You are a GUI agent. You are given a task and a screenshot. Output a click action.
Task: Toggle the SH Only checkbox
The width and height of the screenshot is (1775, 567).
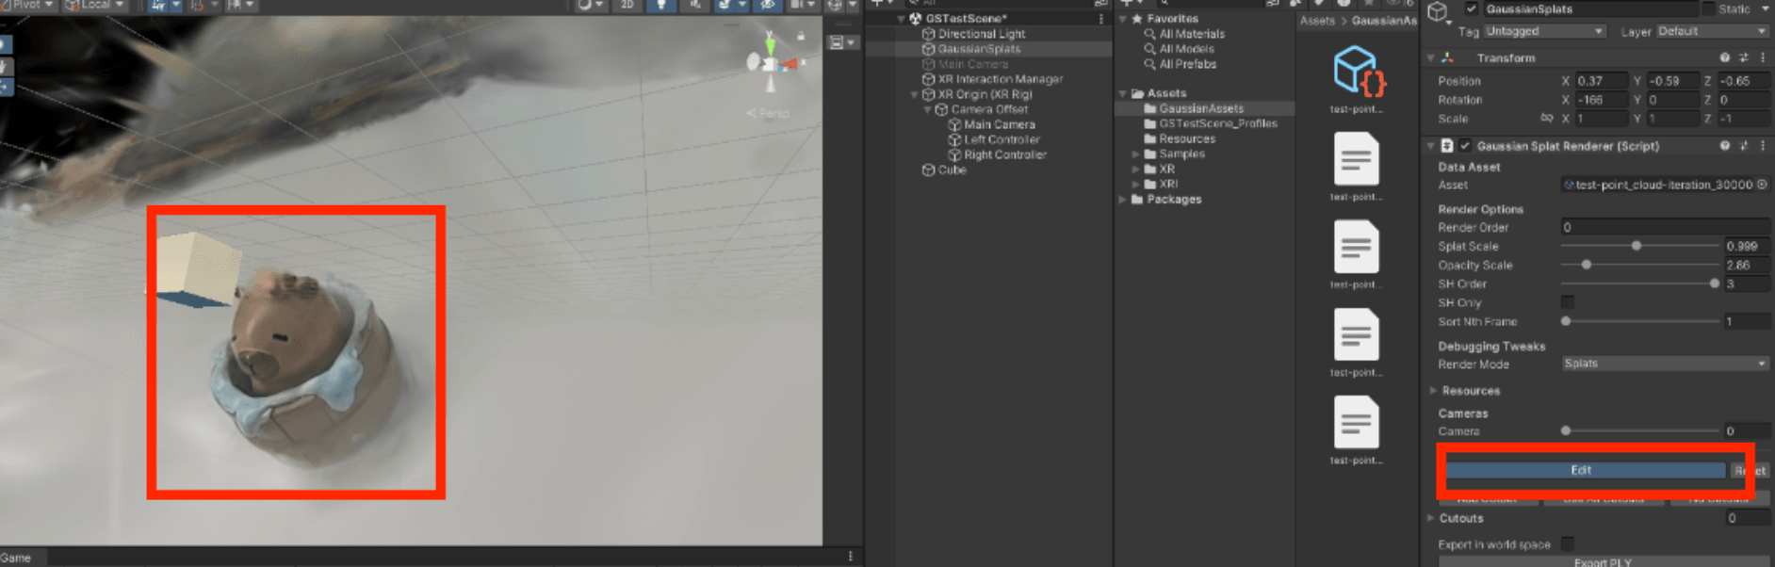pyautogui.click(x=1568, y=302)
